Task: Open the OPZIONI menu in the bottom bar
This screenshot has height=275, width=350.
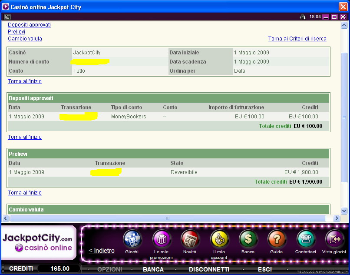Action: point(109,269)
